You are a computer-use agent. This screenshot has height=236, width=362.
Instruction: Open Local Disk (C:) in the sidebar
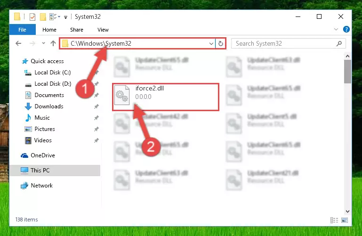53,73
